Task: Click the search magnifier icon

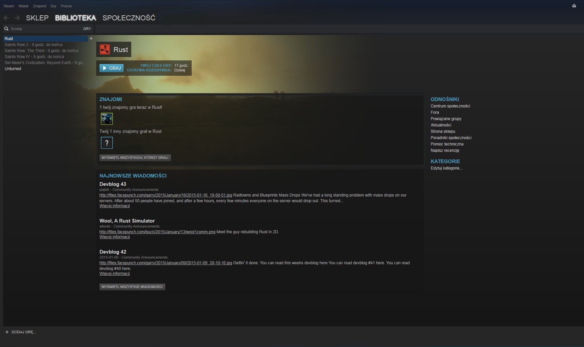Action: 6,29
